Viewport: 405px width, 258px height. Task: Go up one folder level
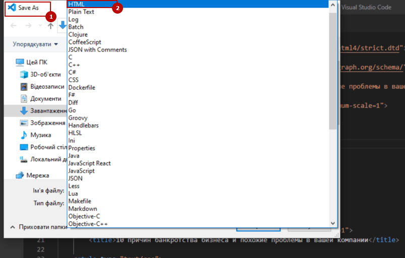click(x=50, y=26)
